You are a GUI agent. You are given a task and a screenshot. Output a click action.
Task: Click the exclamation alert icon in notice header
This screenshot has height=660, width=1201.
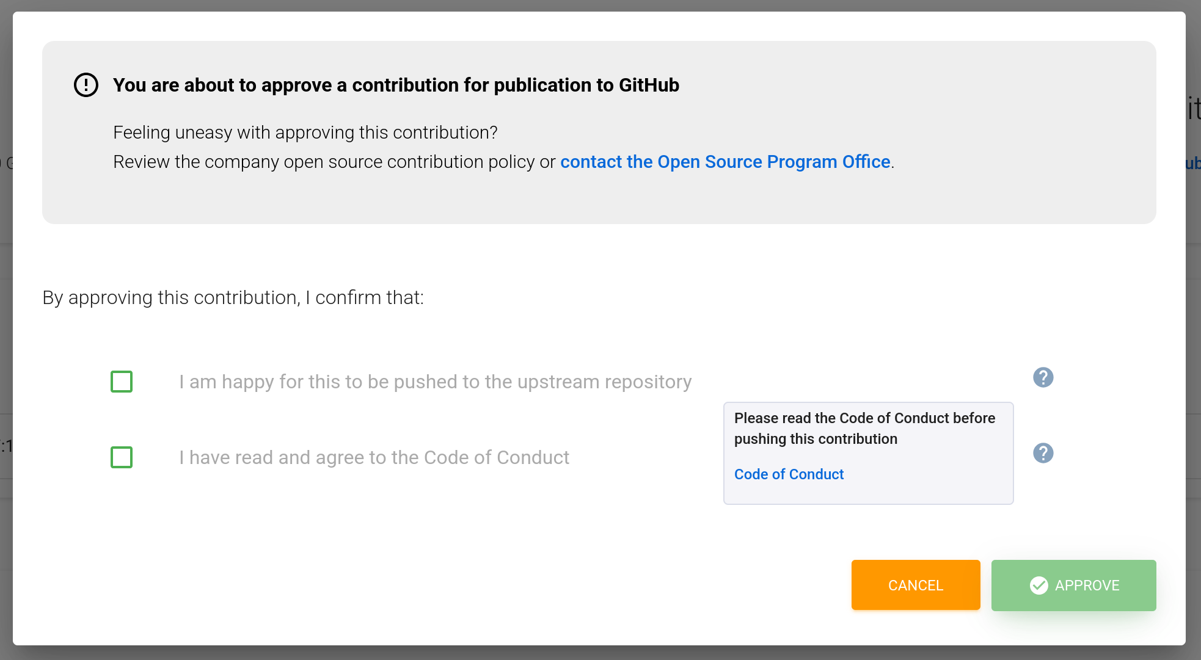click(86, 85)
